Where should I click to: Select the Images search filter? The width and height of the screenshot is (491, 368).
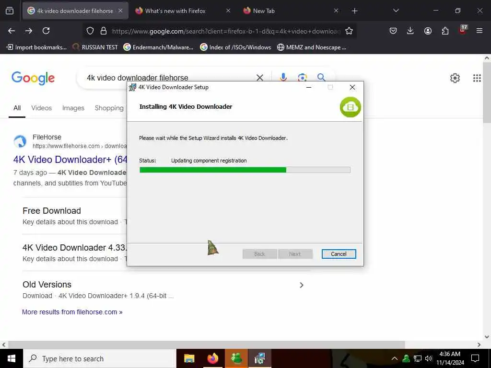pos(73,108)
